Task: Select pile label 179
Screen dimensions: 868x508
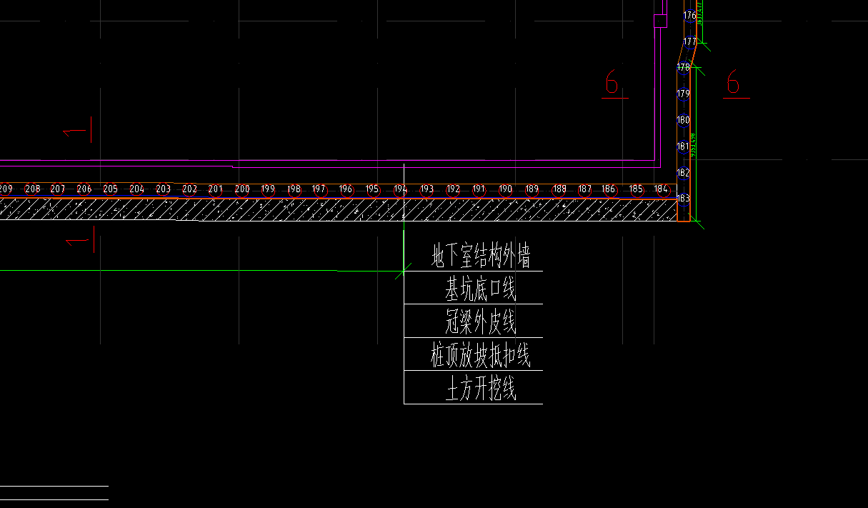Action: 683,94
